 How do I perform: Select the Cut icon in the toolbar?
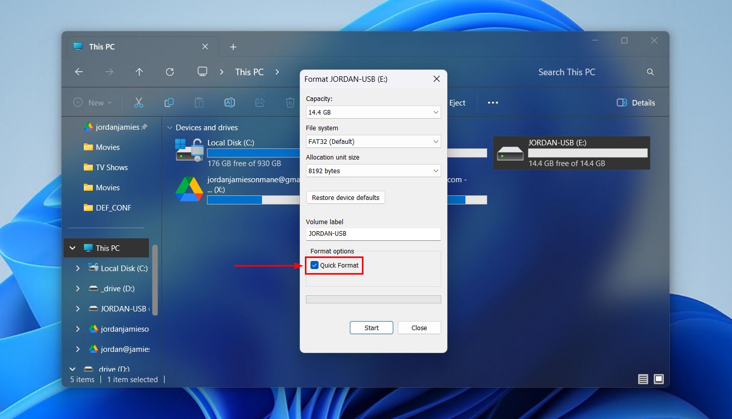coord(139,102)
